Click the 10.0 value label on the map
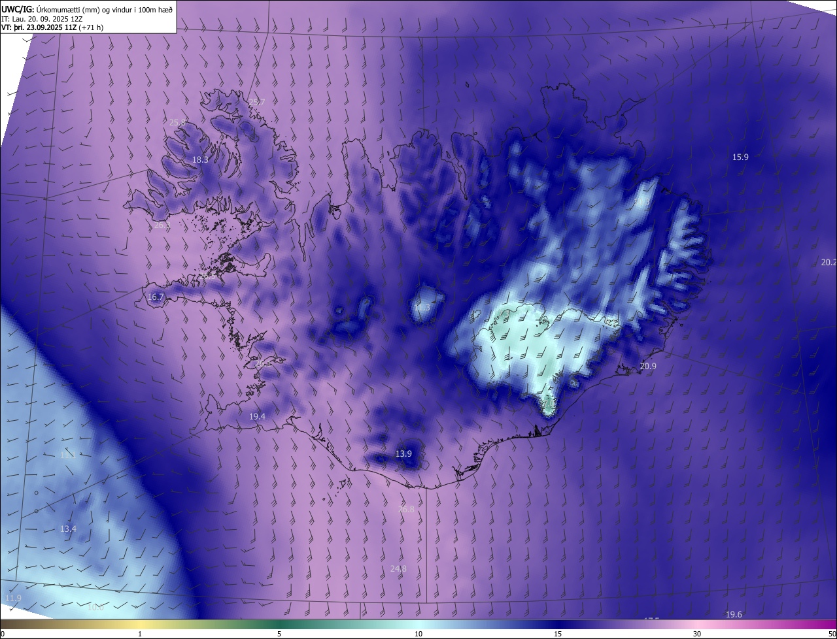This screenshot has width=837, height=639. tap(95, 607)
